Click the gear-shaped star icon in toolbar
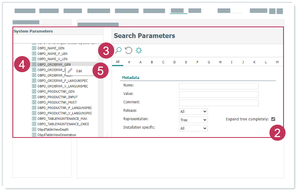Image resolution: width=298 pixels, height=192 pixels. pyautogui.click(x=139, y=50)
